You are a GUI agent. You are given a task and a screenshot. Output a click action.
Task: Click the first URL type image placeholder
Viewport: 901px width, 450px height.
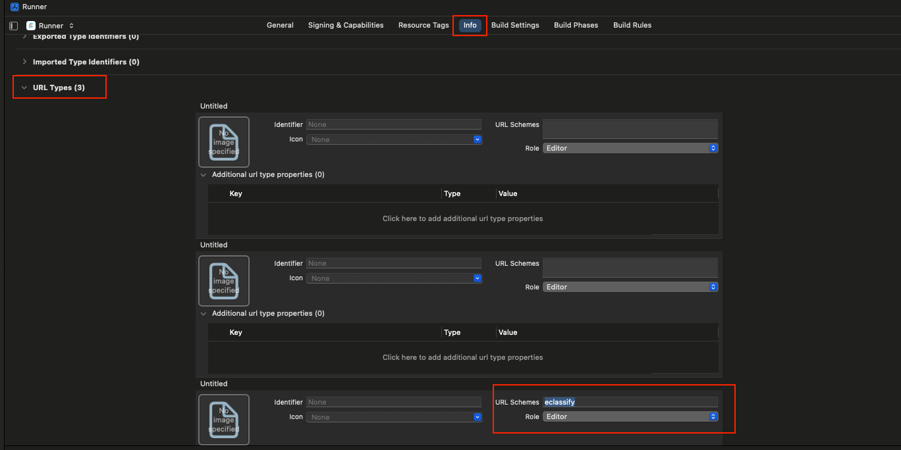[x=224, y=142]
